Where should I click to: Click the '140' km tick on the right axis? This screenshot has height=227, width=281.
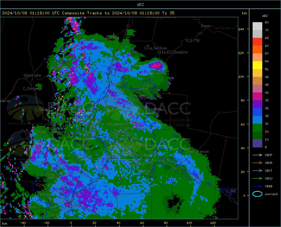click(241, 29)
